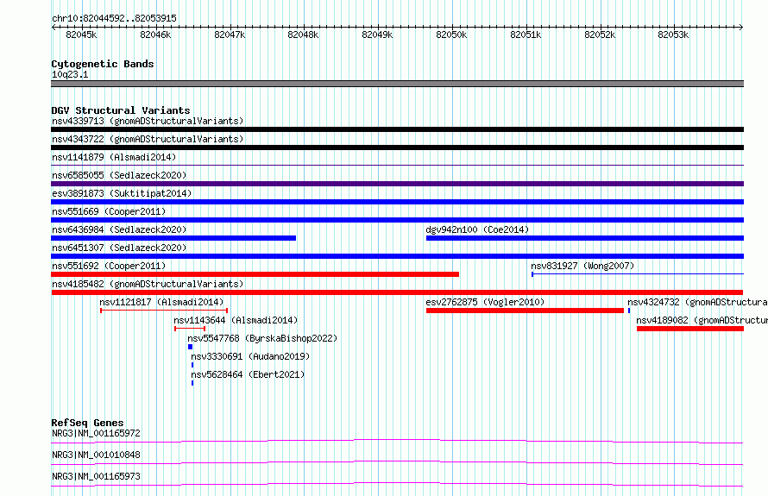Click the 82052k ruler tick label
The image size is (768, 496).
[x=600, y=35]
